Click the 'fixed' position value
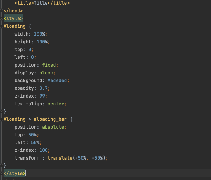Viewport: 211px width, 180px height. pyautogui.click(x=49, y=65)
